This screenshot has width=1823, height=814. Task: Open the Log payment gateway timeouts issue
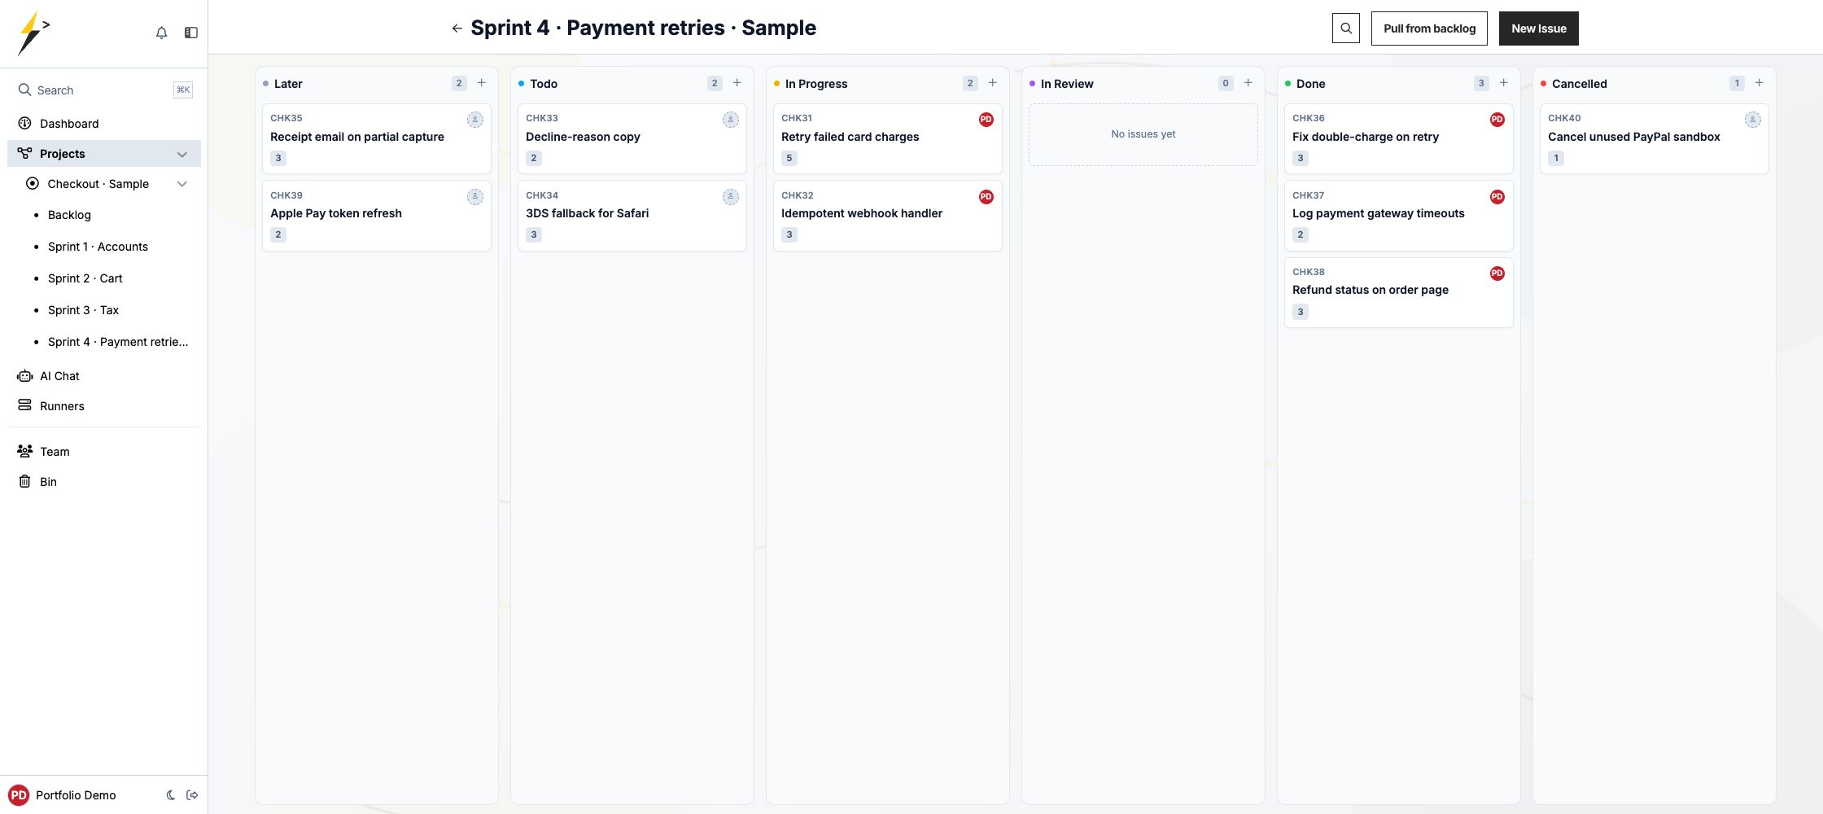pyautogui.click(x=1398, y=216)
